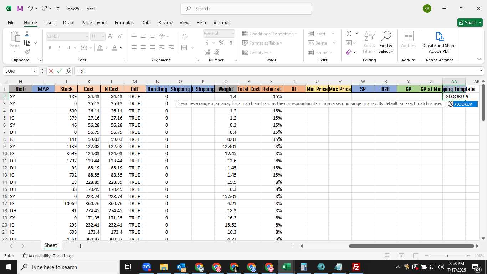Click the Delete cells button
The height and width of the screenshot is (274, 487).
coord(318,43)
